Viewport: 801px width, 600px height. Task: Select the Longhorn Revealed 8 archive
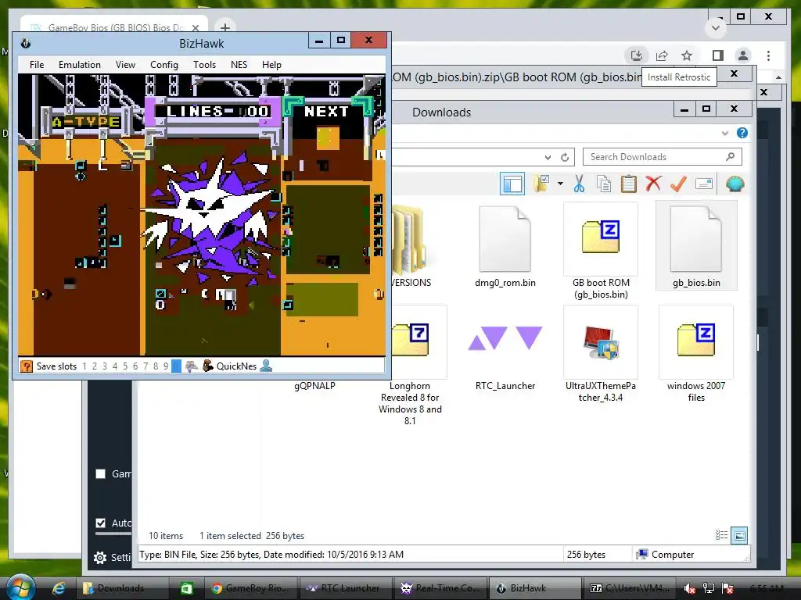click(x=410, y=366)
